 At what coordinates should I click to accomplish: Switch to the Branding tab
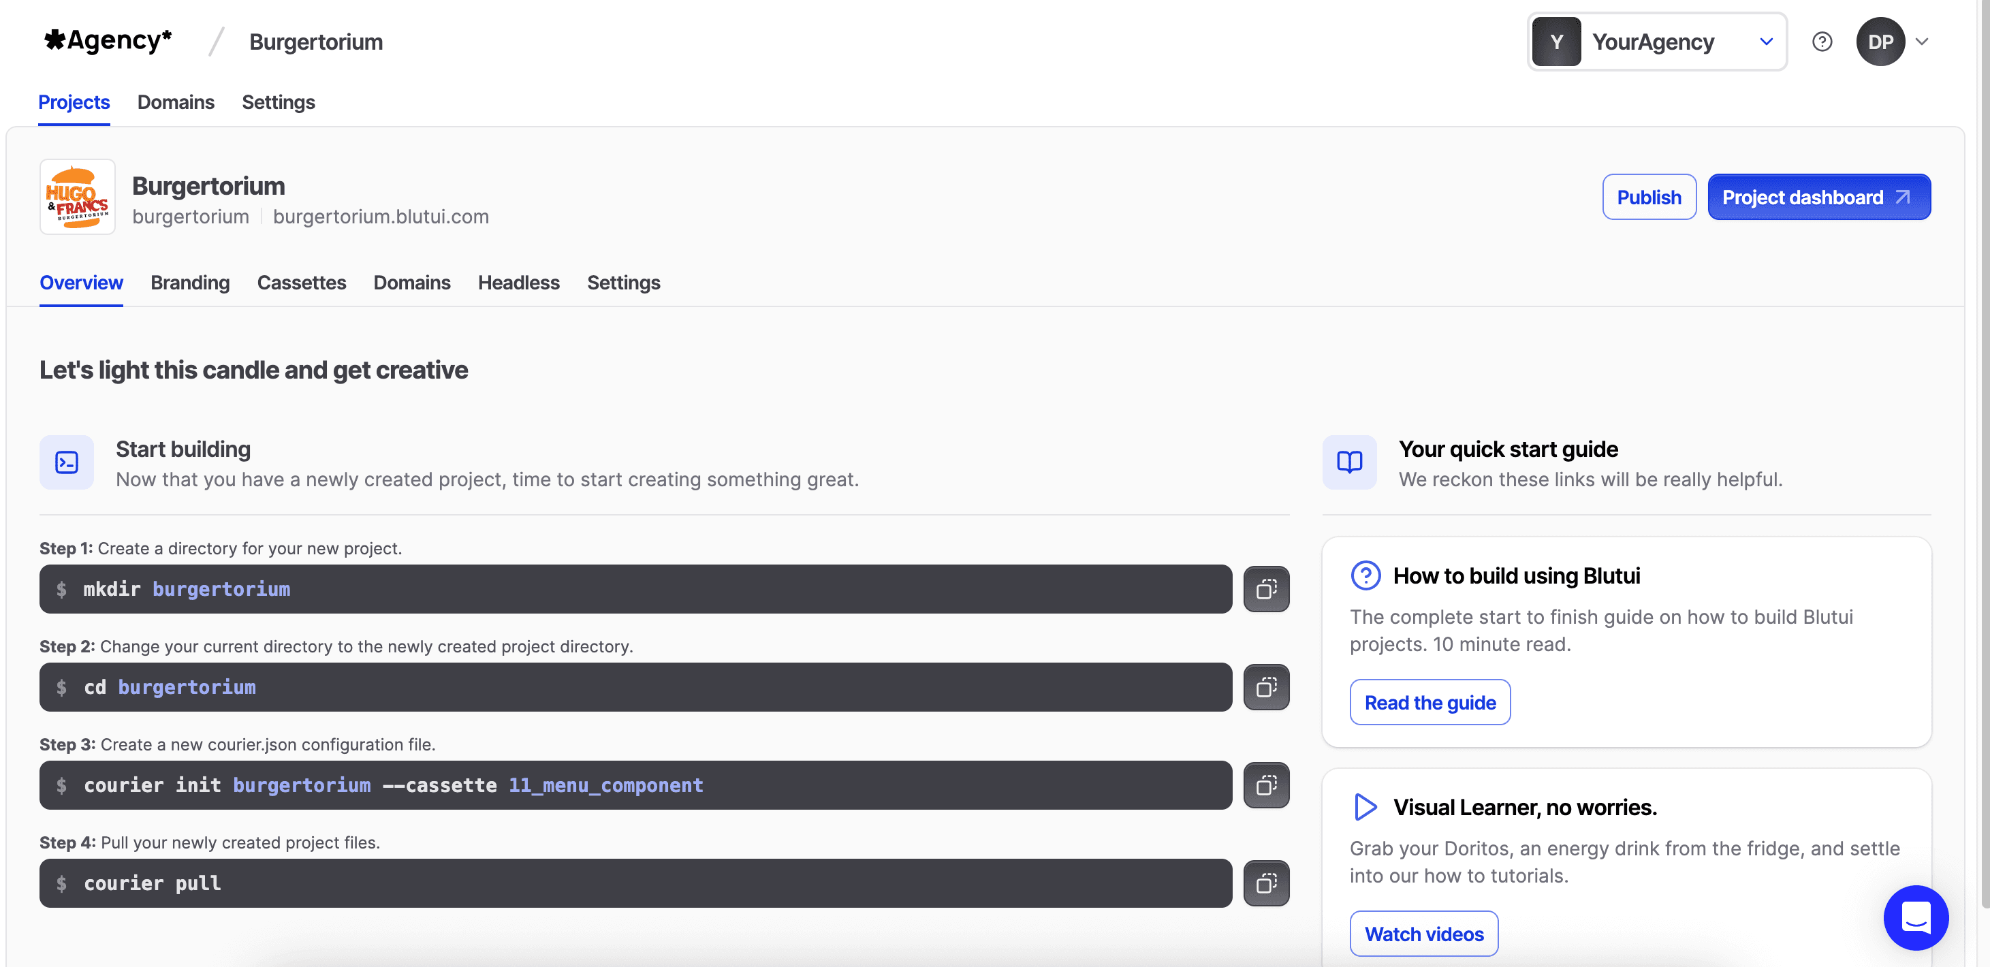189,283
